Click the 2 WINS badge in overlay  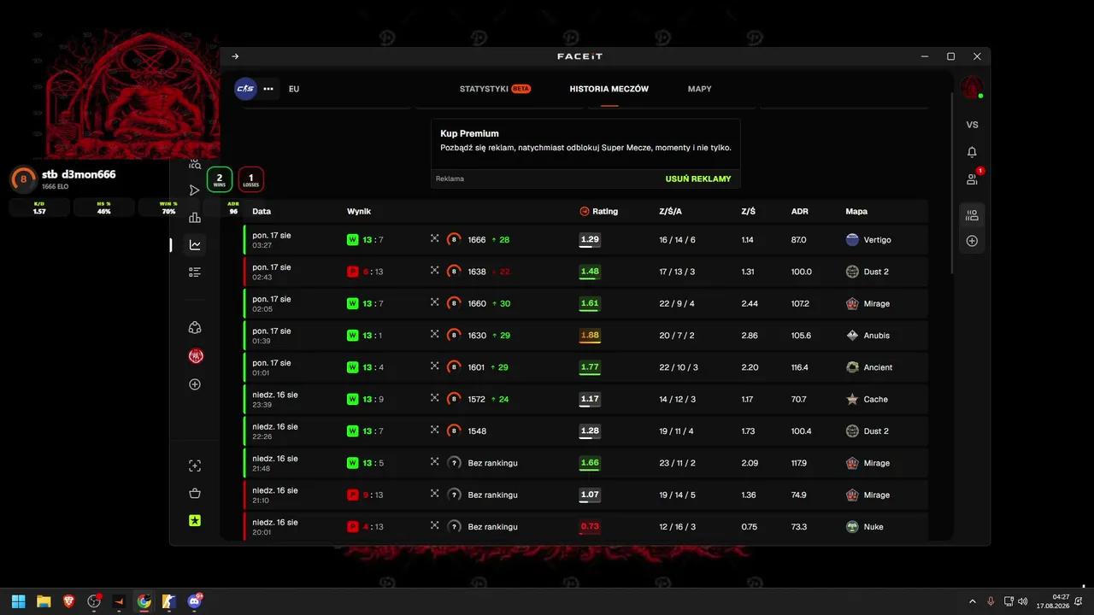tap(220, 179)
